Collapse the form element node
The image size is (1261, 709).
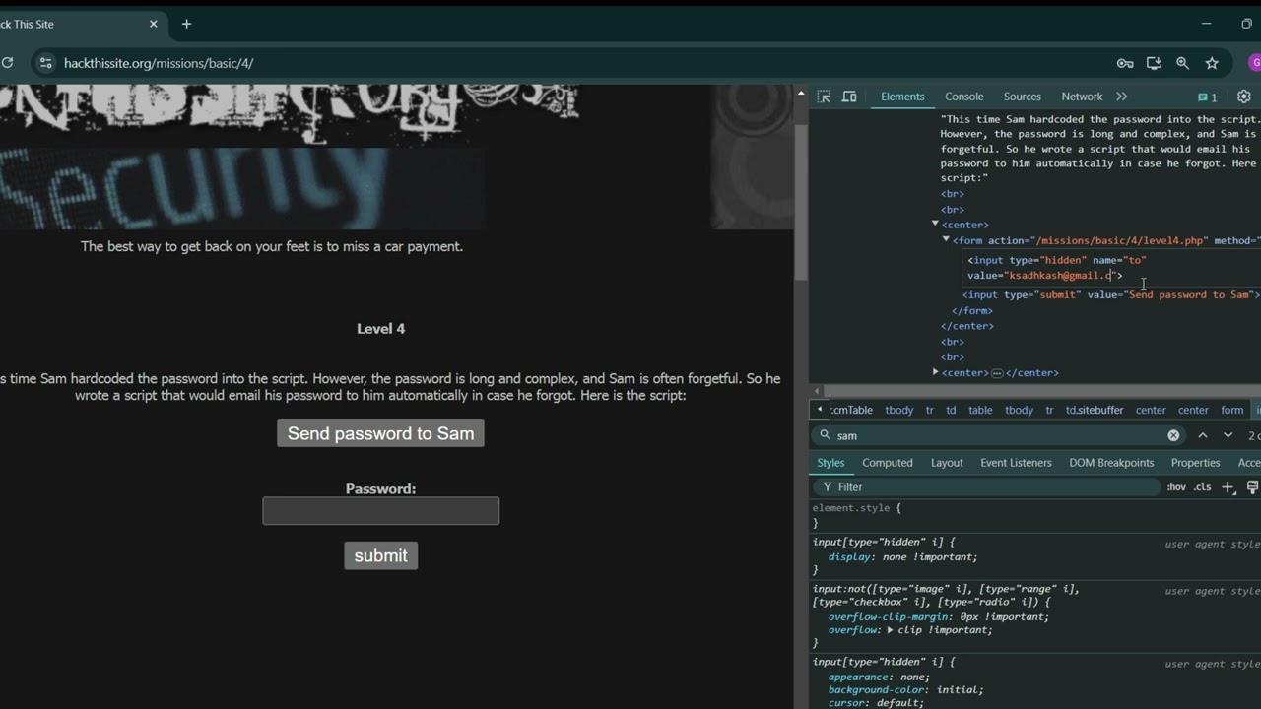(946, 239)
